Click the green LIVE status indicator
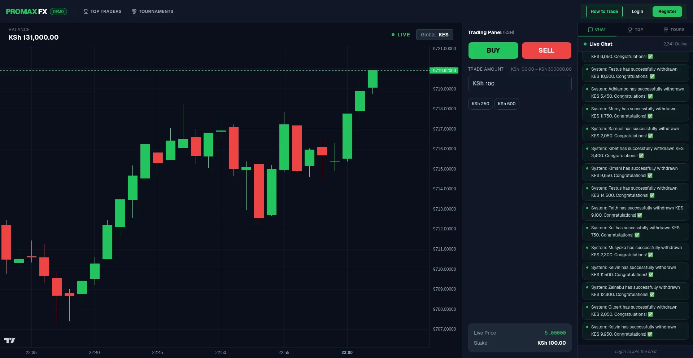The image size is (693, 358). click(x=401, y=35)
